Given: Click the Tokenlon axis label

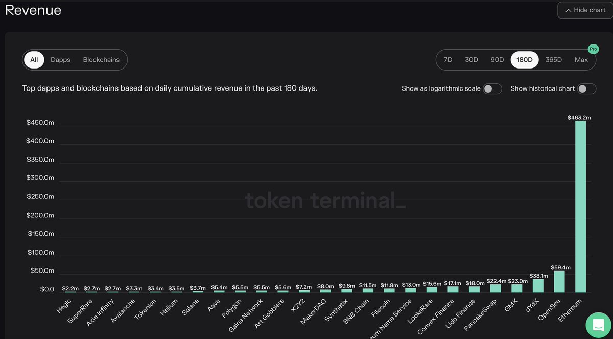Looking at the screenshot, I should click(146, 308).
